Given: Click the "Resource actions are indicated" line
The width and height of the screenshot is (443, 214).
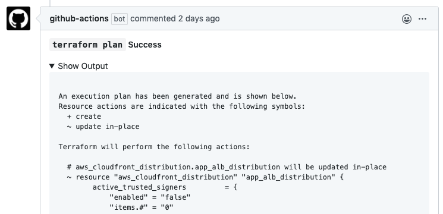Looking at the screenshot, I should point(182,106).
